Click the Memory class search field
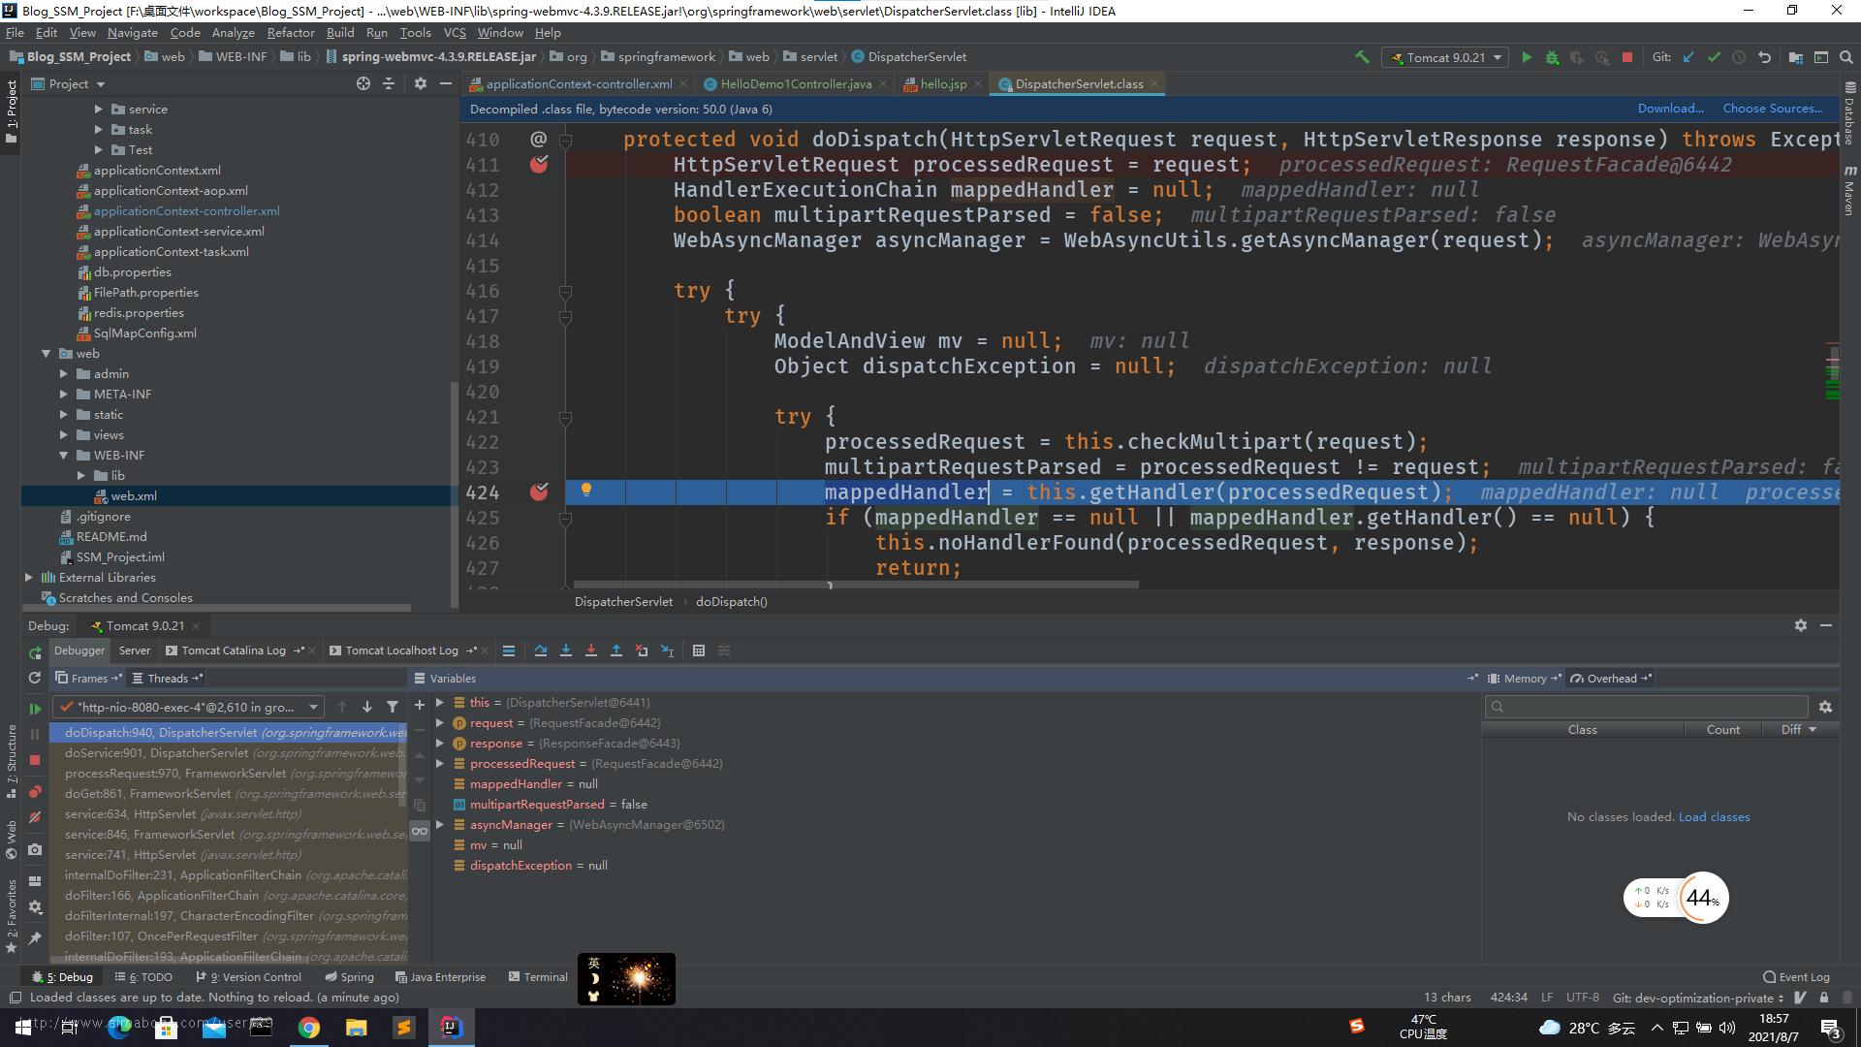The height and width of the screenshot is (1047, 1861). click(1646, 707)
